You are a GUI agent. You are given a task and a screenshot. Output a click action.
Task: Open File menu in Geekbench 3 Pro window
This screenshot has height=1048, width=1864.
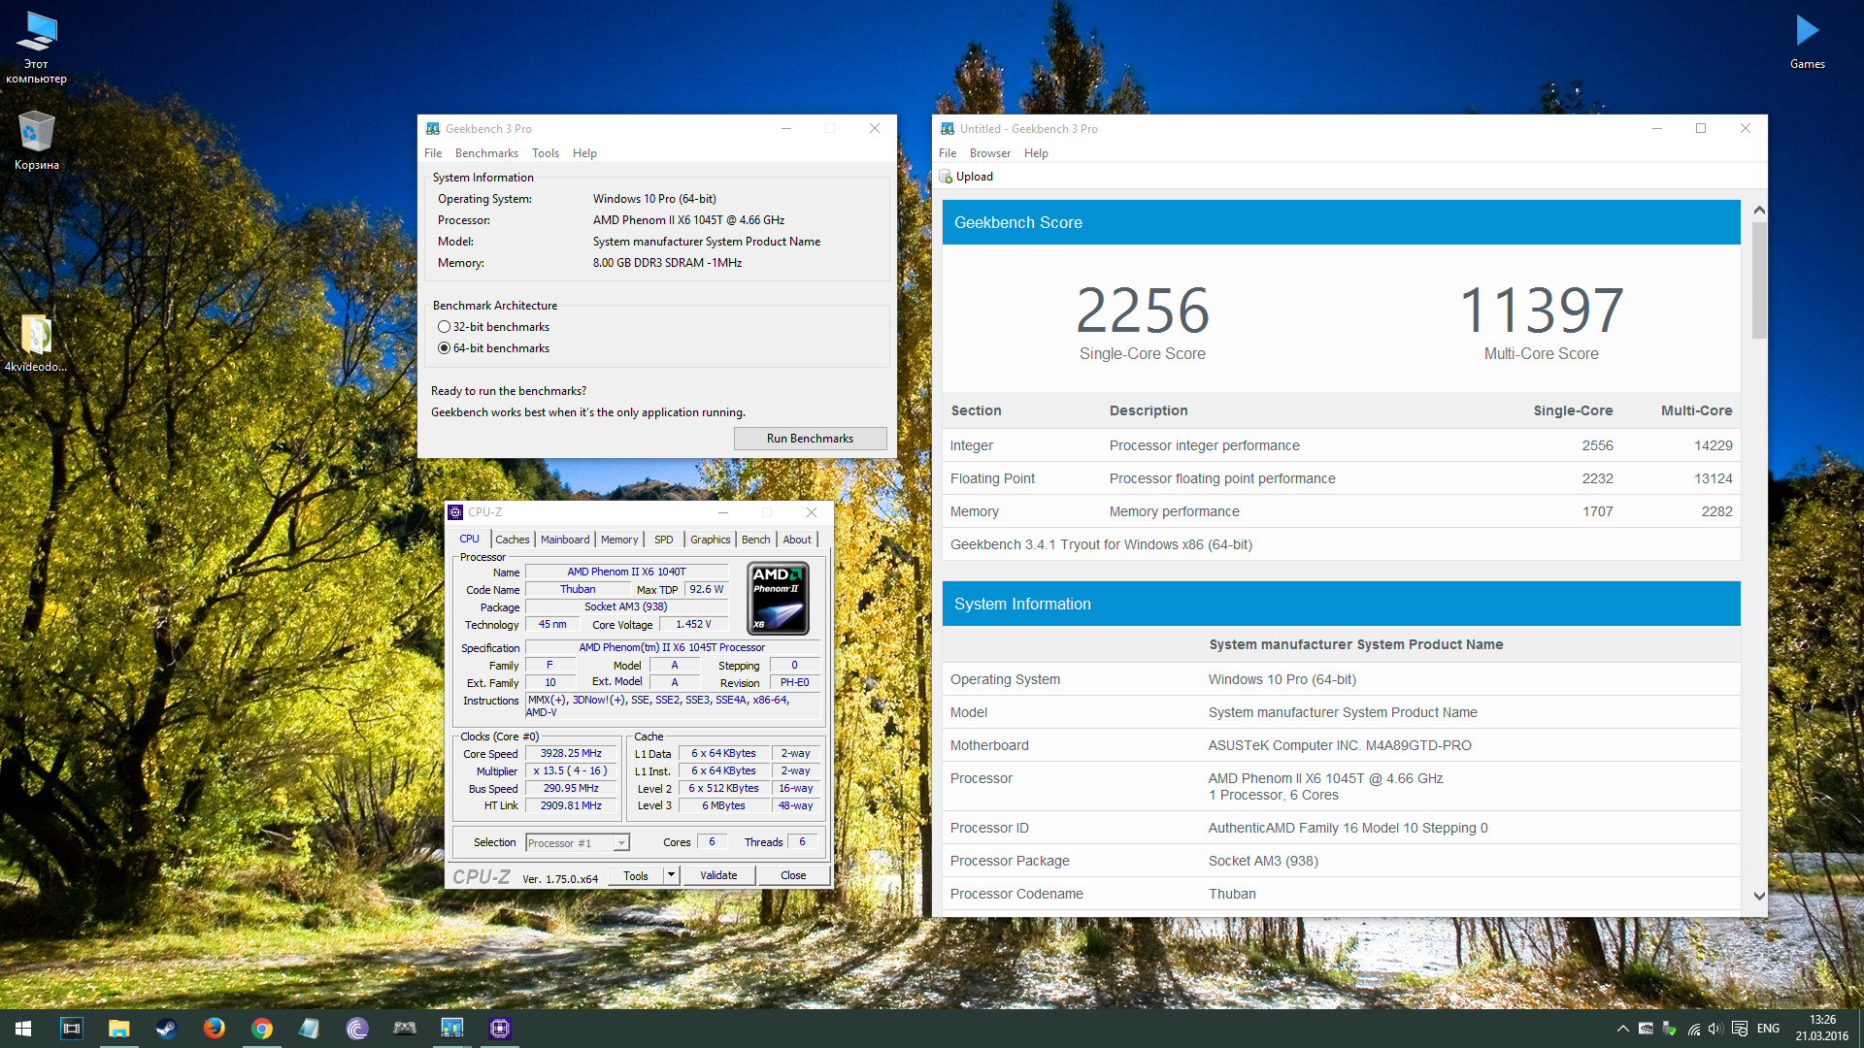[x=433, y=153]
